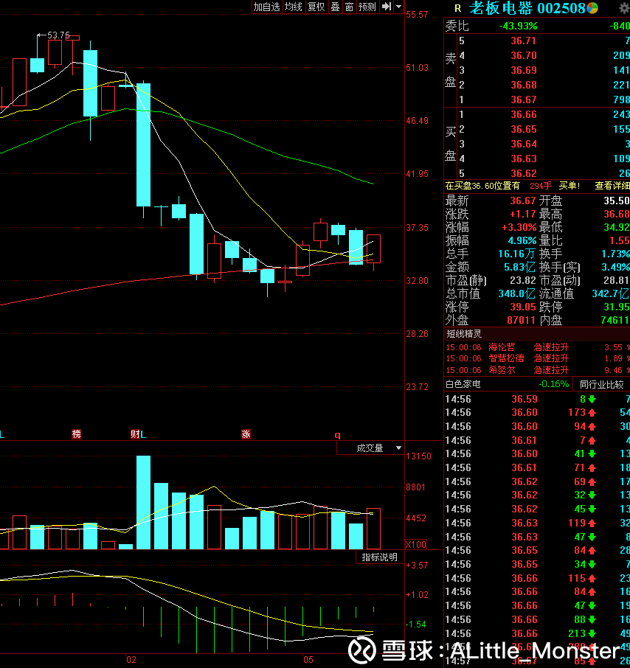The image size is (630, 668).
Task: Click the sell 5 price 36.71
Action: 524,41
